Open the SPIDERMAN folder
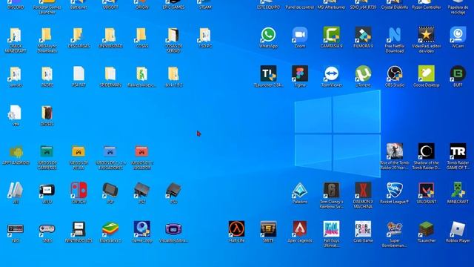 110,74
